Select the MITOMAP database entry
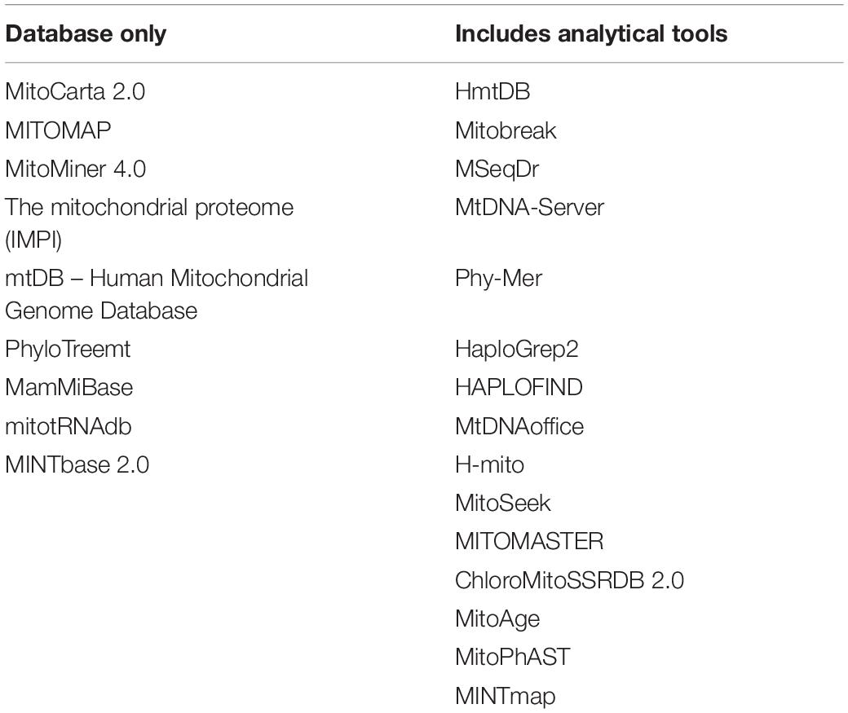The height and width of the screenshot is (713, 848). (x=59, y=130)
